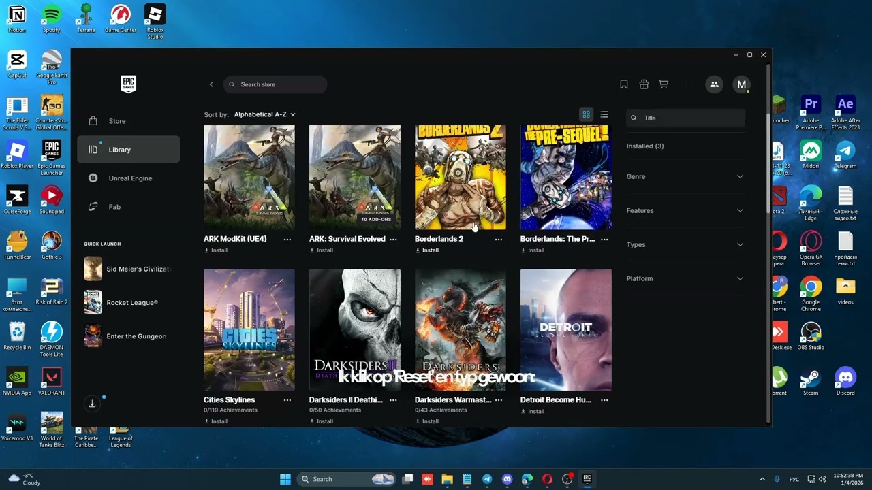Viewport: 872px width, 490px height.
Task: Open the shopping cart
Action: click(x=664, y=84)
